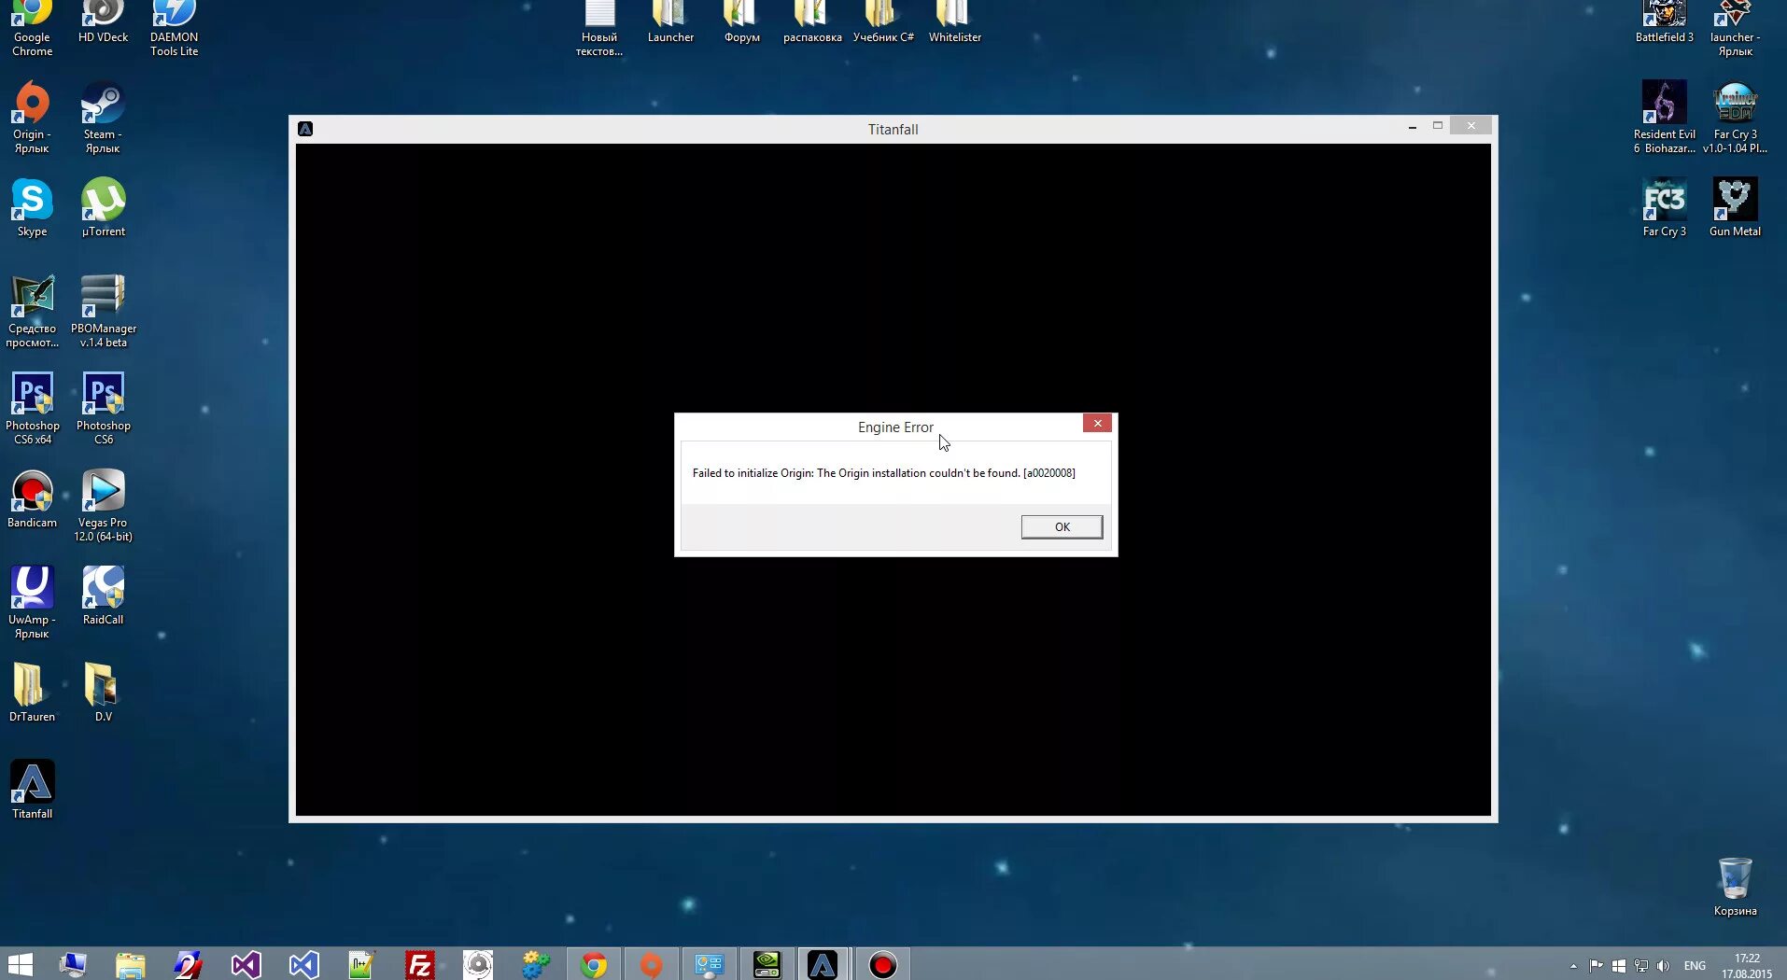Screen dimensions: 1787x980
Task: Select the launcher - Ярлык desktop shortcut
Action: coord(1735,29)
